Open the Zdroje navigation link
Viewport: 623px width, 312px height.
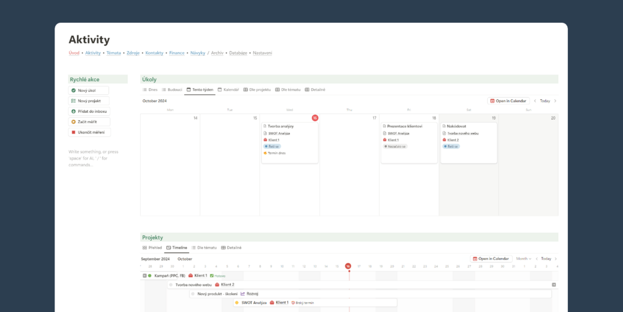pyautogui.click(x=133, y=53)
